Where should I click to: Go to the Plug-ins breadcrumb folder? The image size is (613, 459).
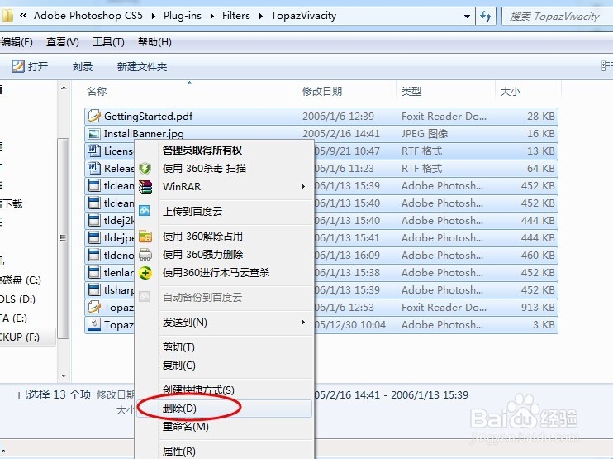coord(183,16)
